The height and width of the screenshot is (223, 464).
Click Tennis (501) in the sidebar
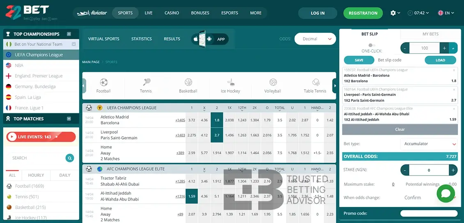click(27, 197)
